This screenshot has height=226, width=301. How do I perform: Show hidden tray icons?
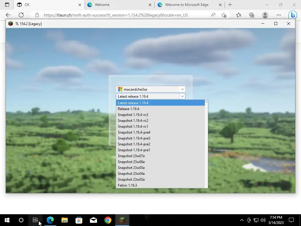pos(242,220)
